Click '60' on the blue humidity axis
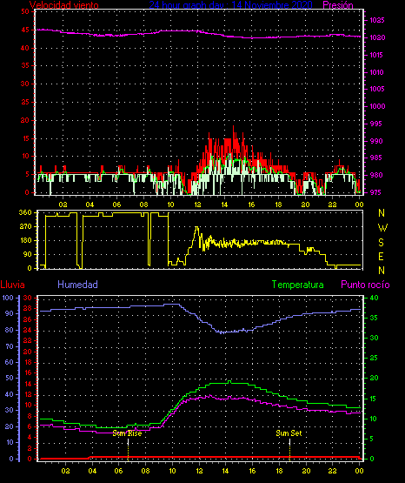This screenshot has height=483, width=405. [9, 362]
